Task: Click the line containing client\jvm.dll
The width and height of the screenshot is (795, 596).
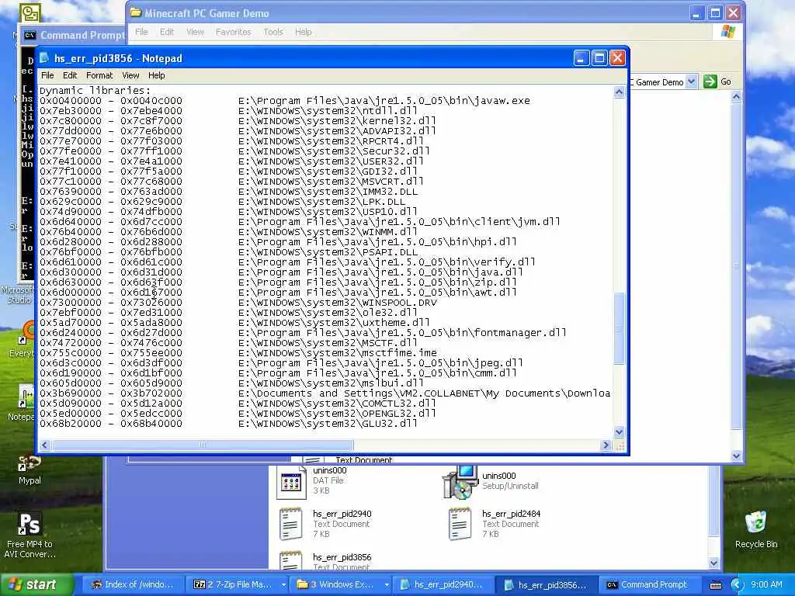Action: pos(300,222)
